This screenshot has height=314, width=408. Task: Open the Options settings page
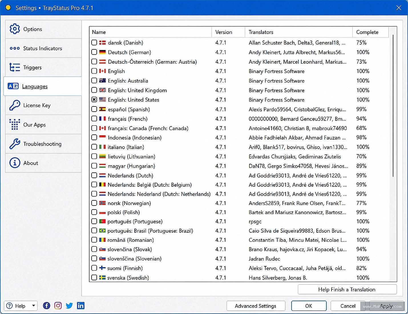tap(43, 29)
